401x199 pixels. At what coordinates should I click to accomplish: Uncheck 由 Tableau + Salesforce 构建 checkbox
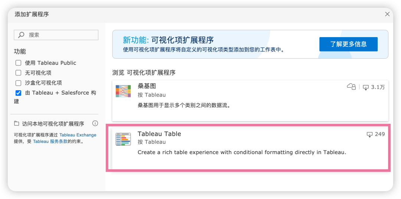[18, 93]
